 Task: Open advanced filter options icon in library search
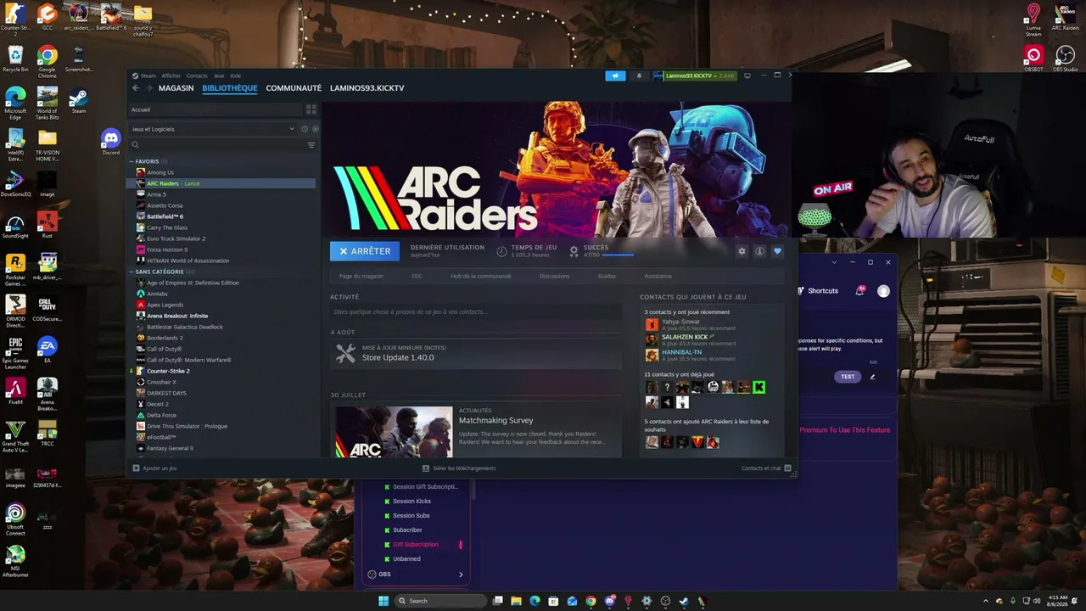[311, 145]
